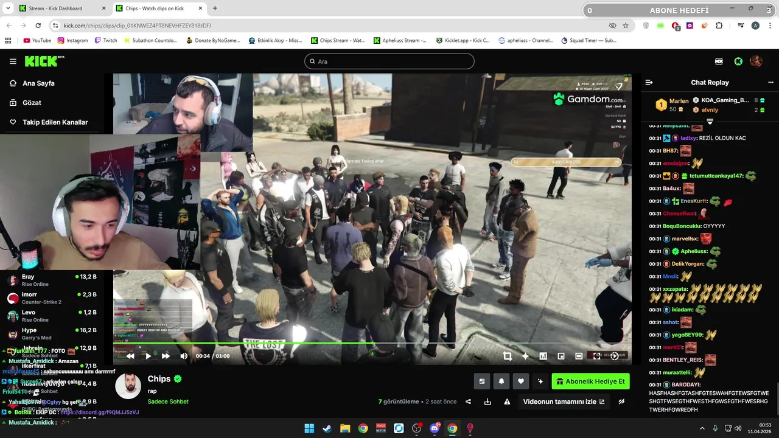Open the tab search dropdown
Screen dimensions: 779x438
[8, 9]
